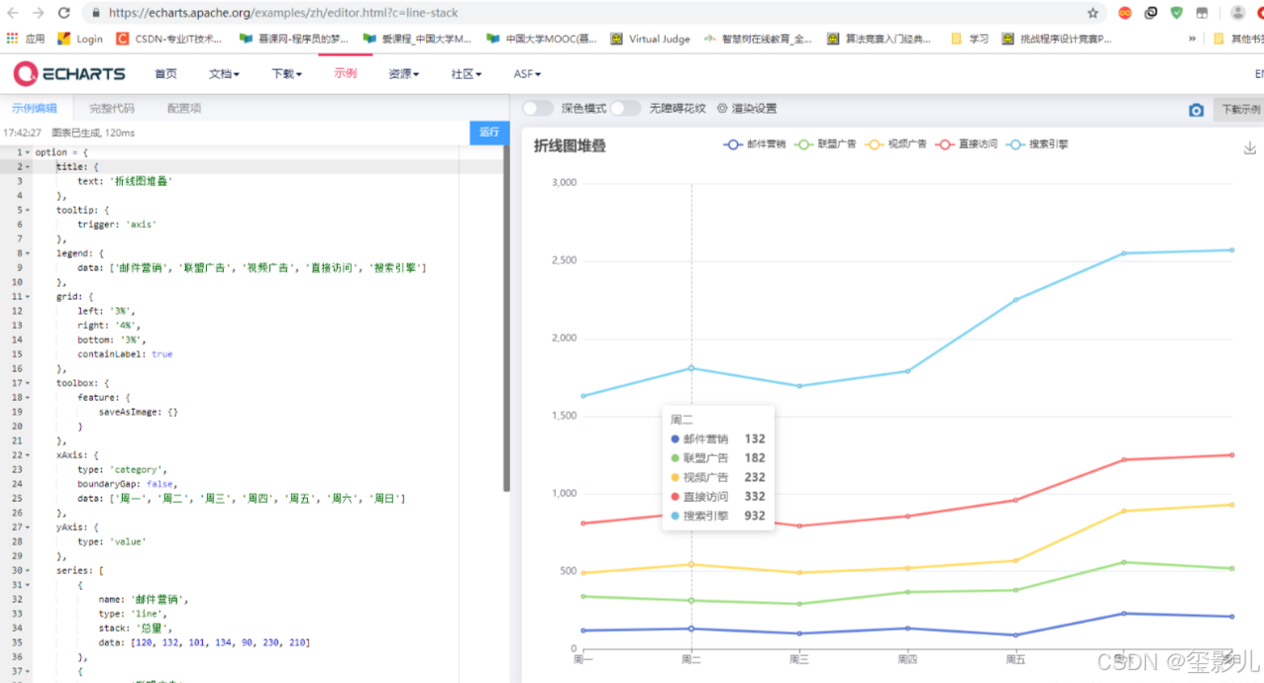
Task: Toggle the 无障碍花纹 switch
Action: [x=624, y=109]
